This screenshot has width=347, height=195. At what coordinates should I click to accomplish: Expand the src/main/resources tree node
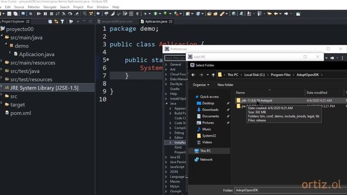2,61
